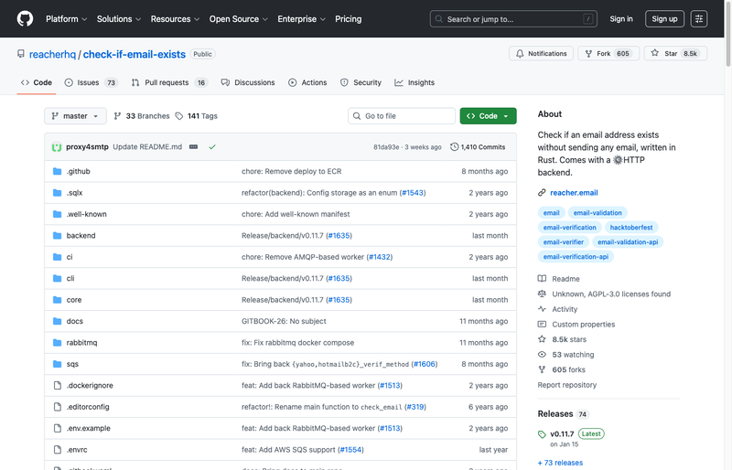The width and height of the screenshot is (732, 470).
Task: Click the Go to file search field
Action: pyautogui.click(x=402, y=116)
